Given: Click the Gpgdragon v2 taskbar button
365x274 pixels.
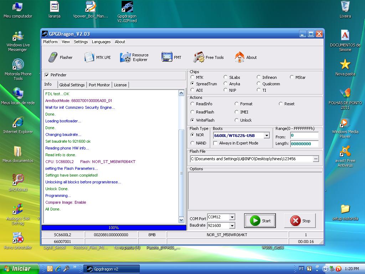Looking at the screenshot, I should click(x=112, y=269).
